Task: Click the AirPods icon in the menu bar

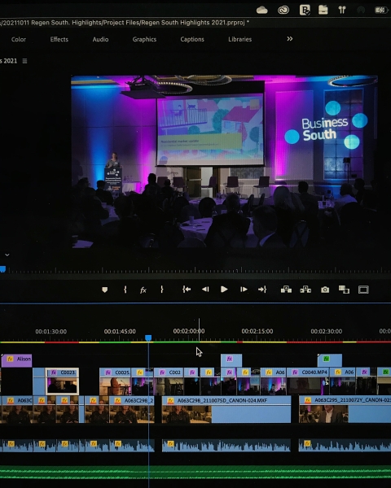Action: point(342,10)
